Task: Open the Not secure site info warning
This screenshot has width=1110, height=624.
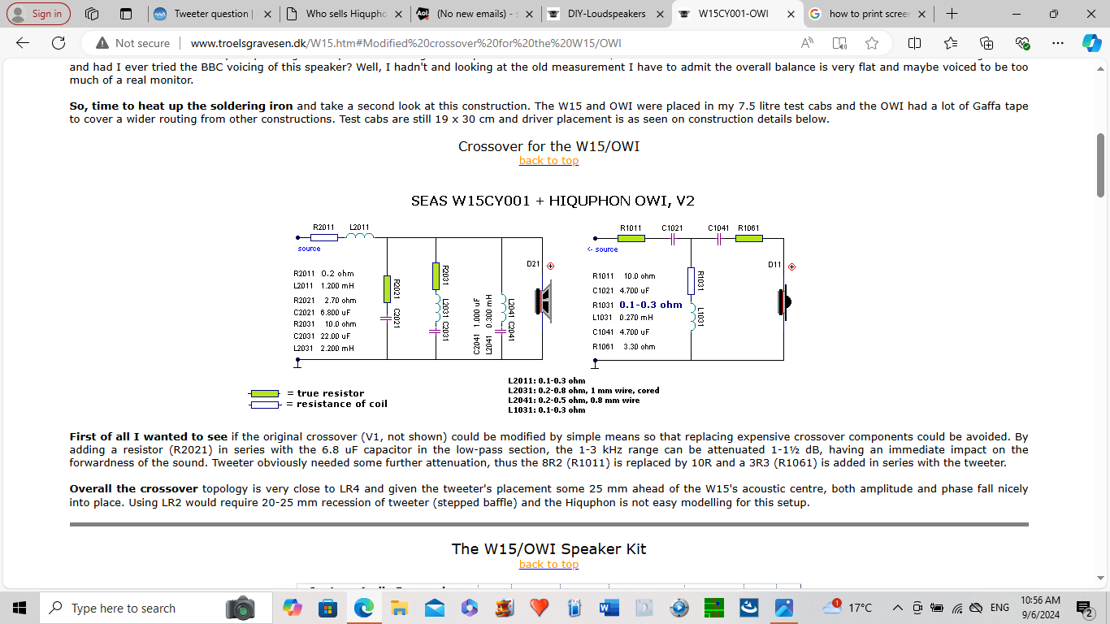Action: pos(133,43)
